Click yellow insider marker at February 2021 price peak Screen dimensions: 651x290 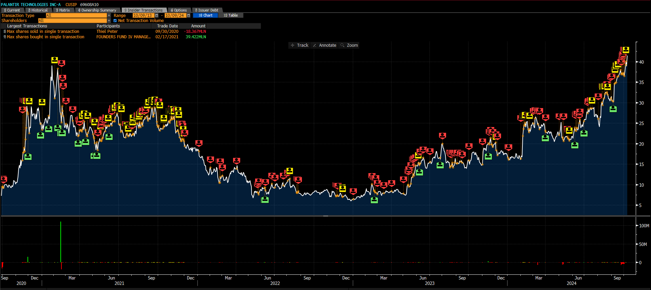pyautogui.click(x=55, y=60)
